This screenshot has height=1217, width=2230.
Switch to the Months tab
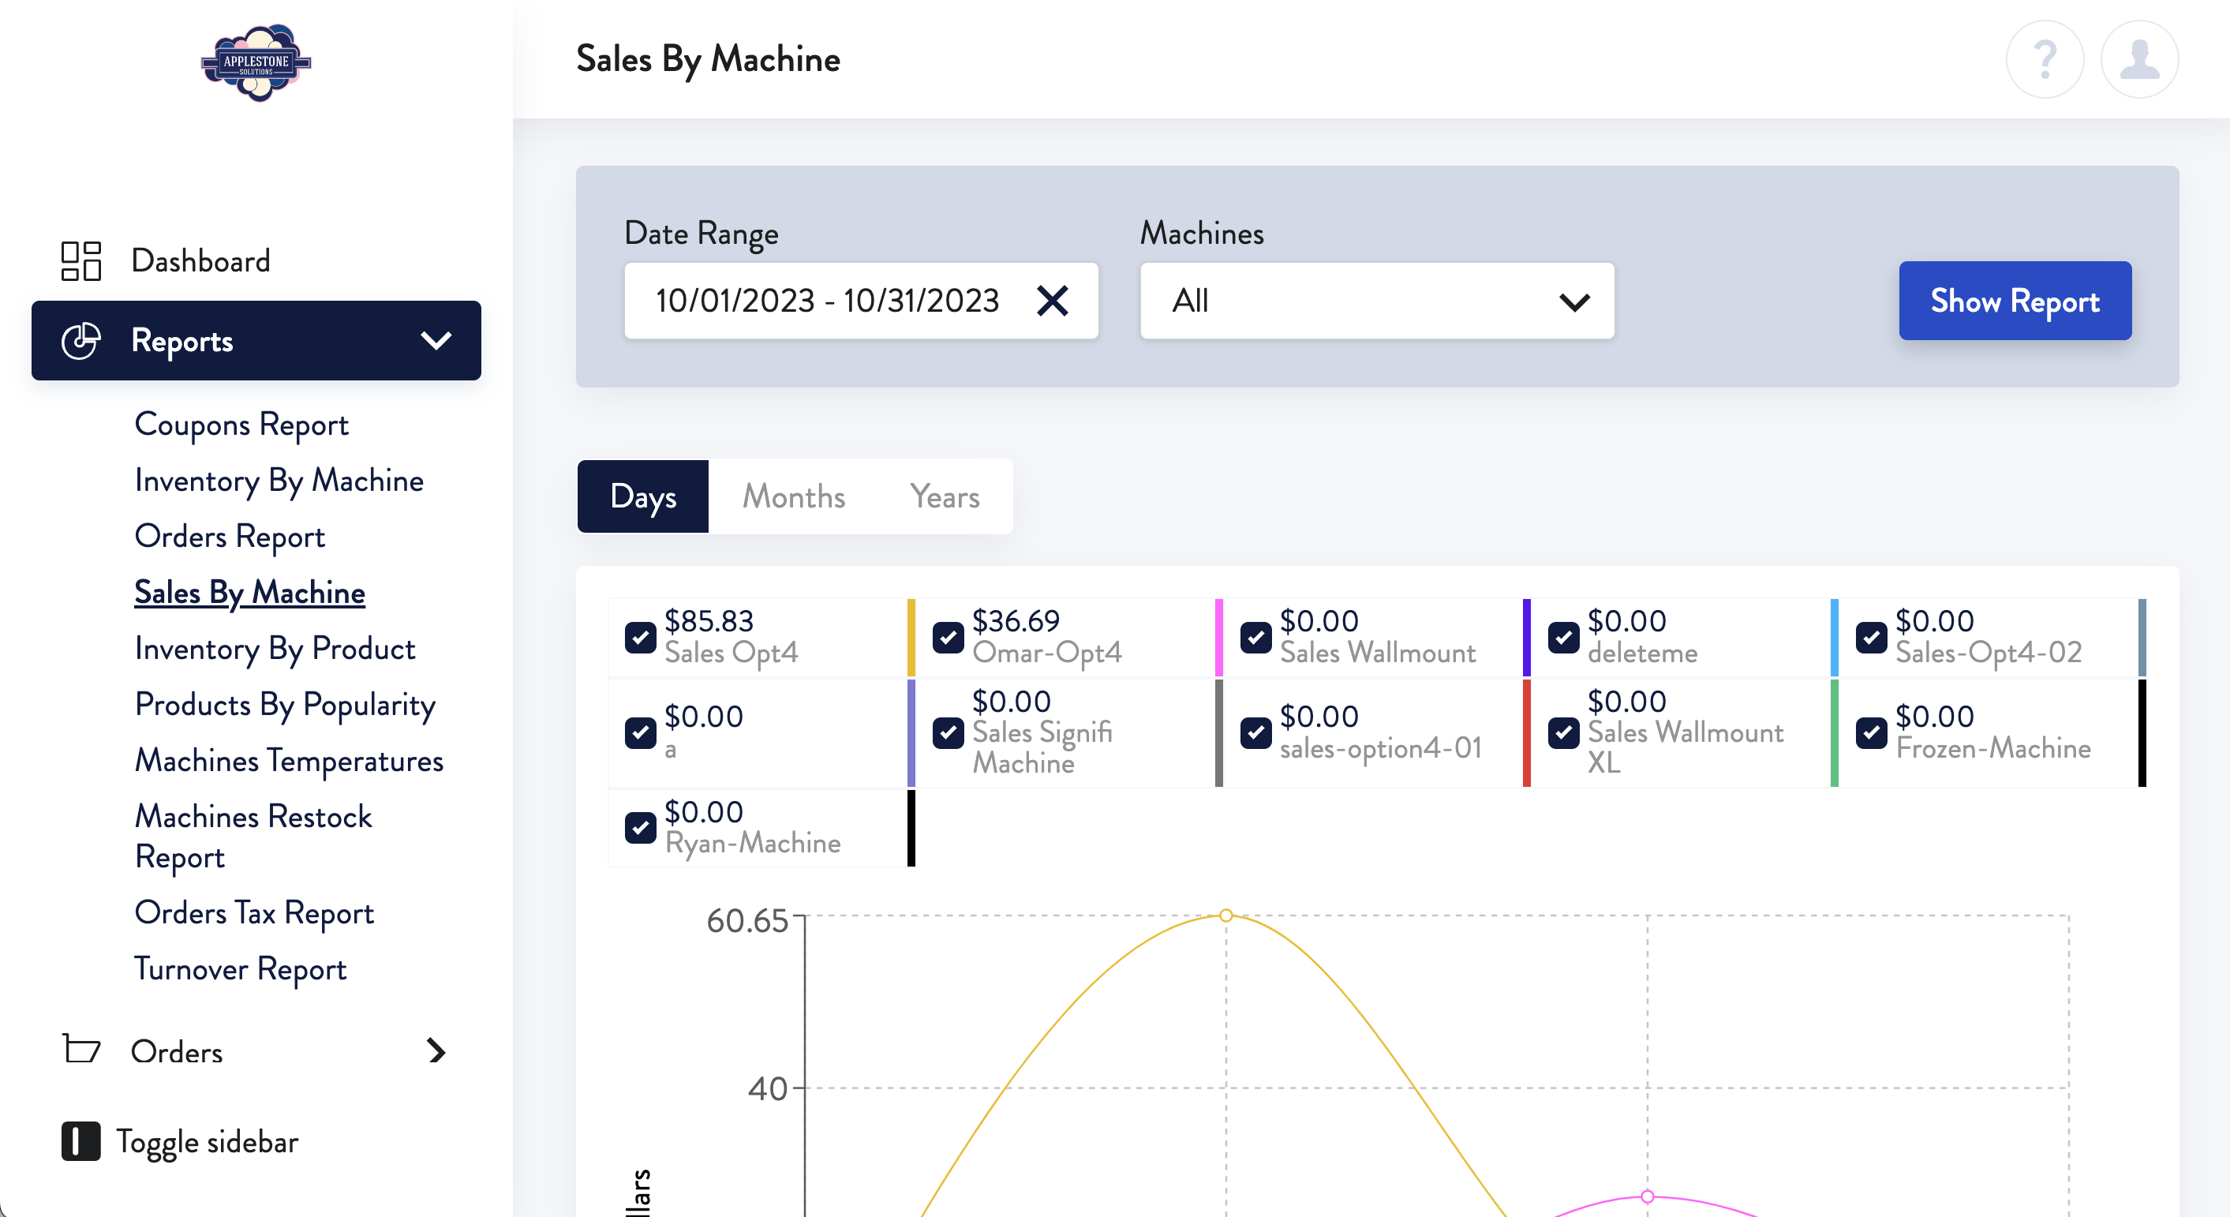pos(794,497)
